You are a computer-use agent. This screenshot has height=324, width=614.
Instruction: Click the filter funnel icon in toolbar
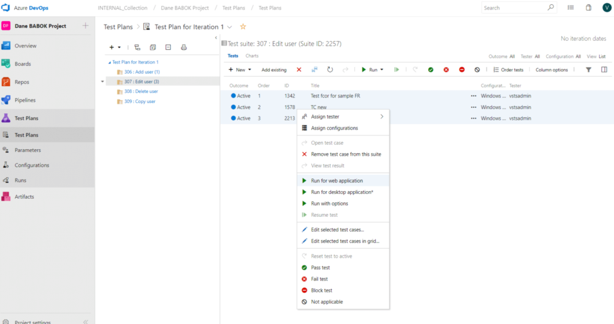pyautogui.click(x=588, y=70)
